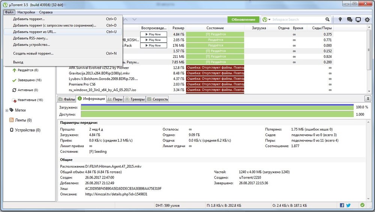Click the Twitter bird icon in status bar
375x212 pixels.
[x=348, y=205]
